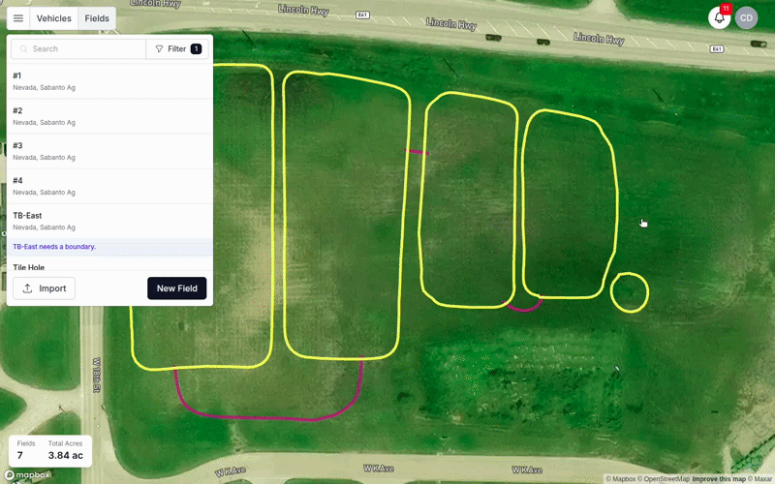
Task: Click the CD user avatar
Action: (x=746, y=18)
